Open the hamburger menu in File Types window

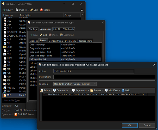(x=82, y=10)
